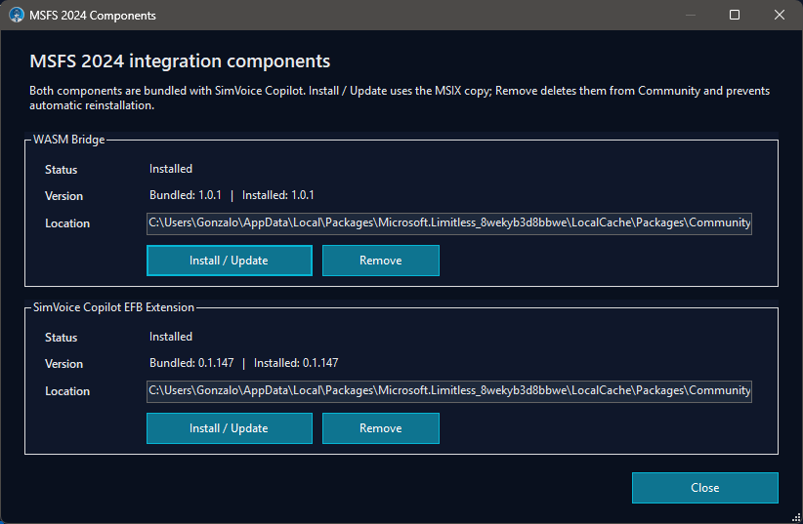803x524 pixels.
Task: Click the WASM Bridge 'Location' label
Action: [67, 223]
